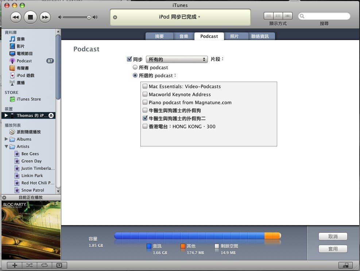Skip to next track button

(45, 17)
